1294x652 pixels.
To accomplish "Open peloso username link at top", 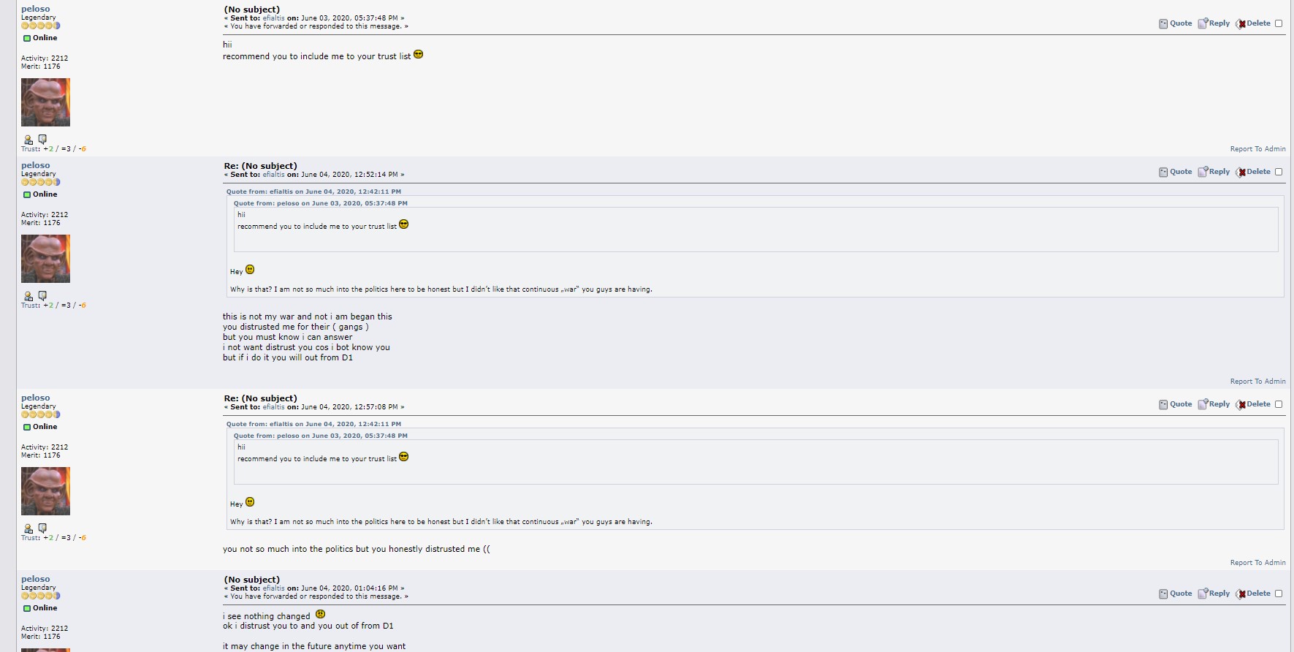I will pyautogui.click(x=36, y=9).
